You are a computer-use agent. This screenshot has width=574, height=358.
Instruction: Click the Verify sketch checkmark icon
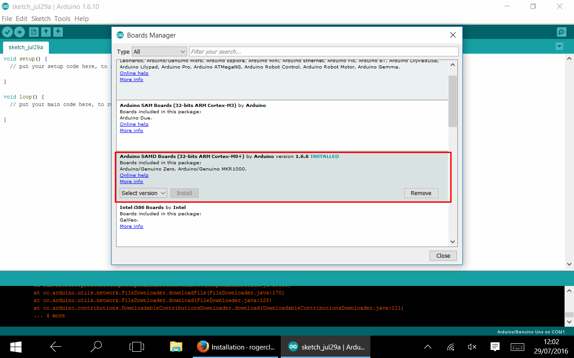pyautogui.click(x=7, y=32)
